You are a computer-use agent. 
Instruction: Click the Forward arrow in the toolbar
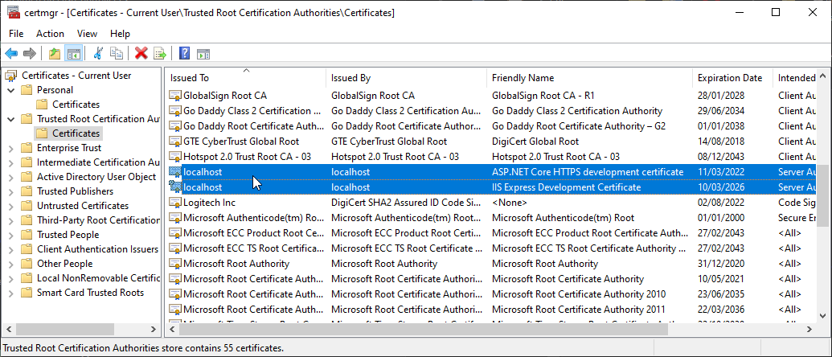tap(30, 53)
